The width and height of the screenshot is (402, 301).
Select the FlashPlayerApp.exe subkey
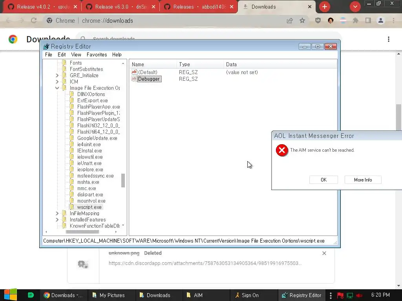[99, 107]
